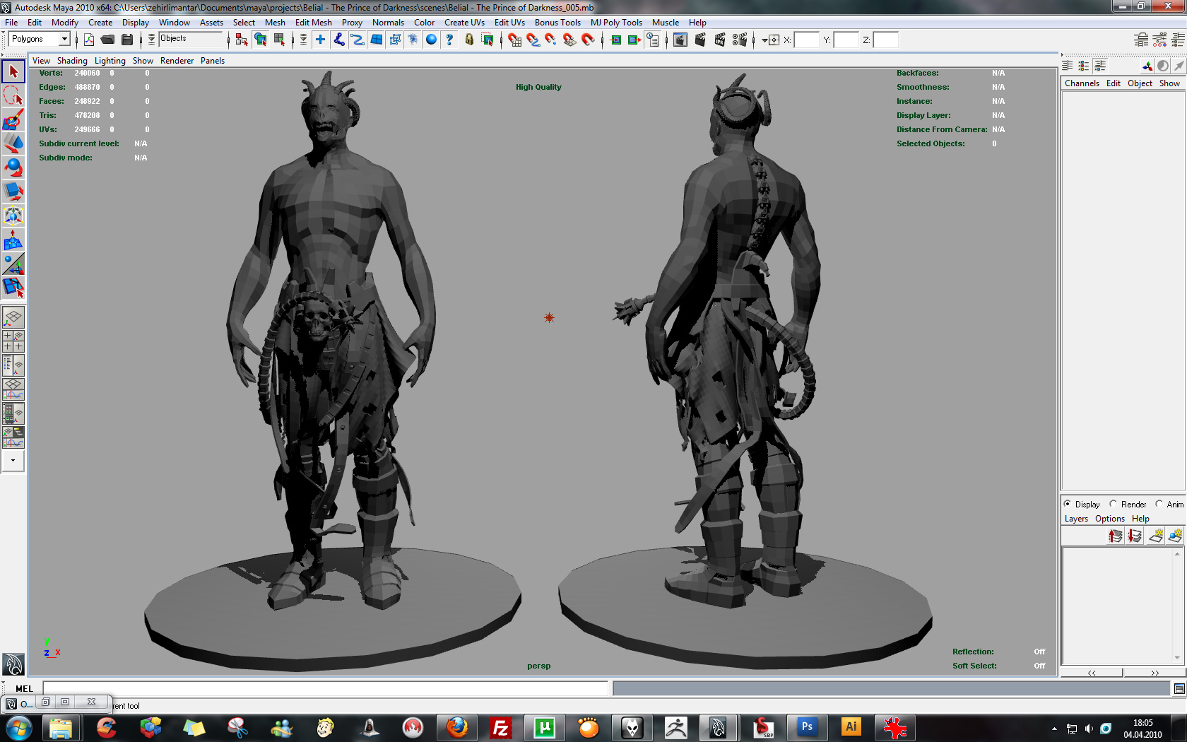Enable snap to curves icon
This screenshot has width=1187, height=742.
tap(533, 40)
